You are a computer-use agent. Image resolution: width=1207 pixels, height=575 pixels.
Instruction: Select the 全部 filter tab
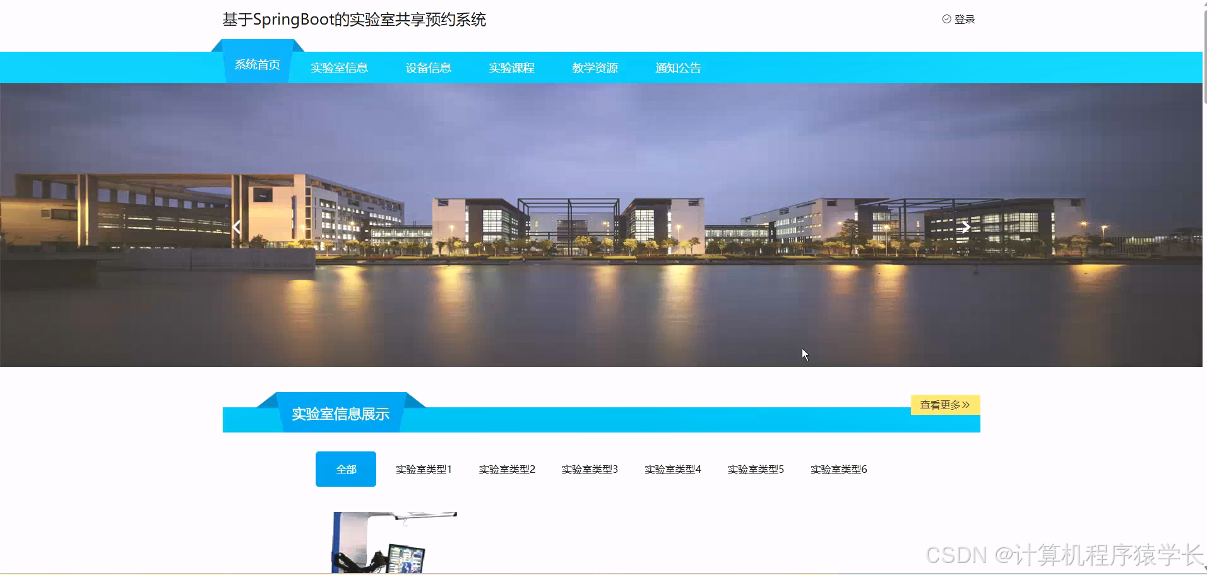(345, 468)
